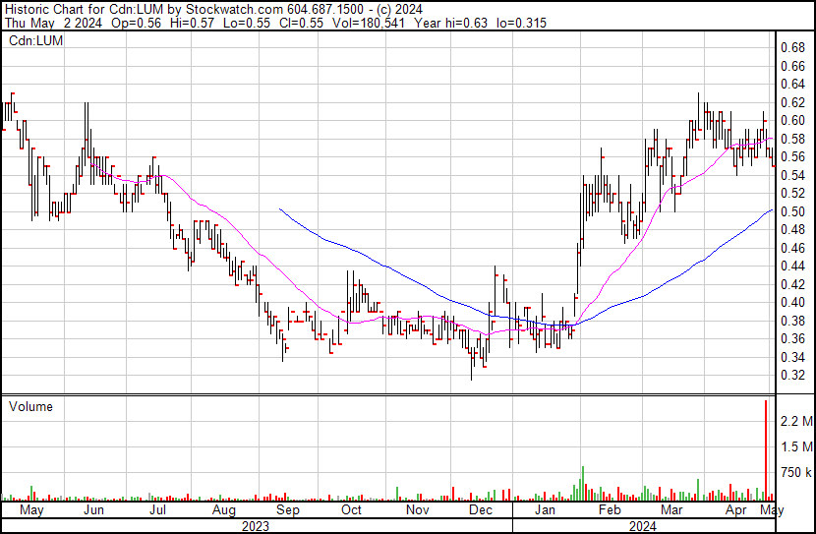Click the 0.38 price axis label
The width and height of the screenshot is (816, 534).
pos(792,321)
